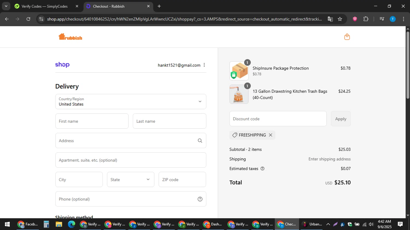This screenshot has width=410, height=230.
Task: Go back to previous page
Action: pyautogui.click(x=7, y=19)
